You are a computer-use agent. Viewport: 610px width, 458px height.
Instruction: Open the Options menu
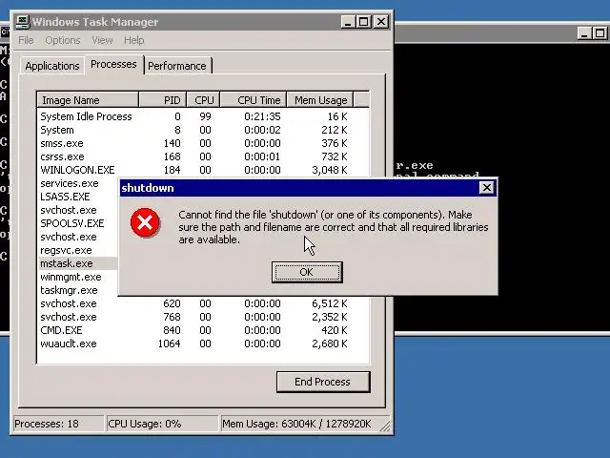(63, 40)
